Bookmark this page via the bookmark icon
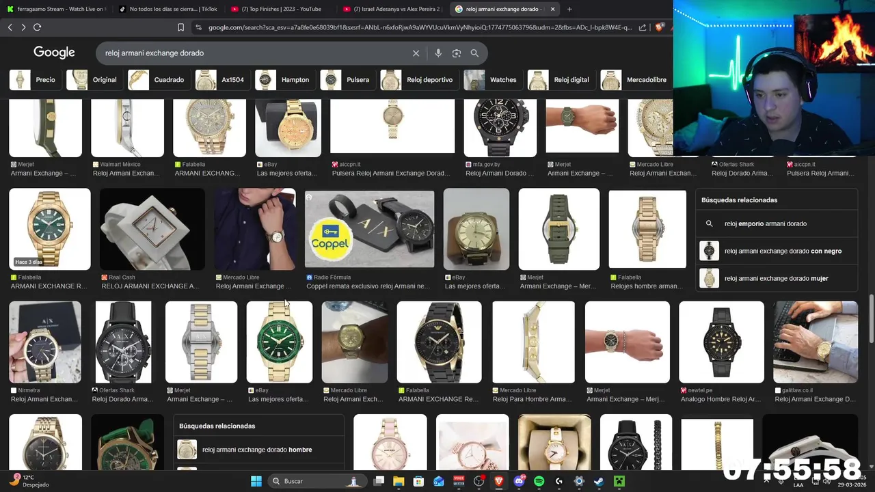The width and height of the screenshot is (875, 492). (180, 27)
